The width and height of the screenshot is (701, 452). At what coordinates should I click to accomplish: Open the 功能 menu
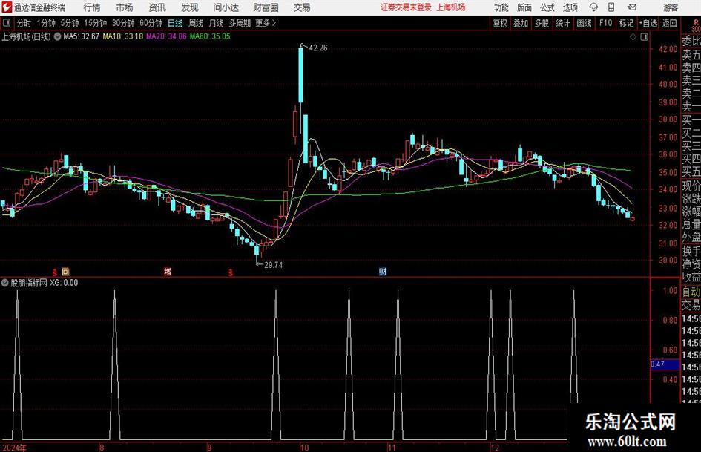[501, 7]
